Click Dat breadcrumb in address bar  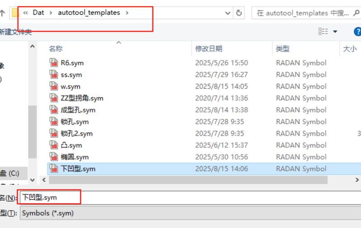tap(38, 13)
